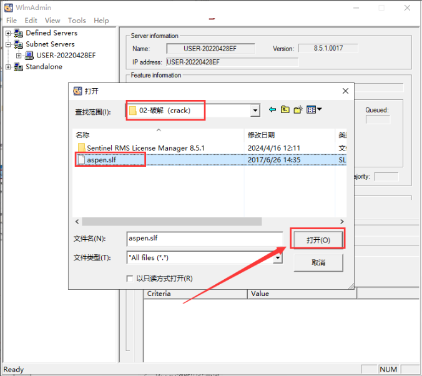Click the file name input field

[205, 239]
